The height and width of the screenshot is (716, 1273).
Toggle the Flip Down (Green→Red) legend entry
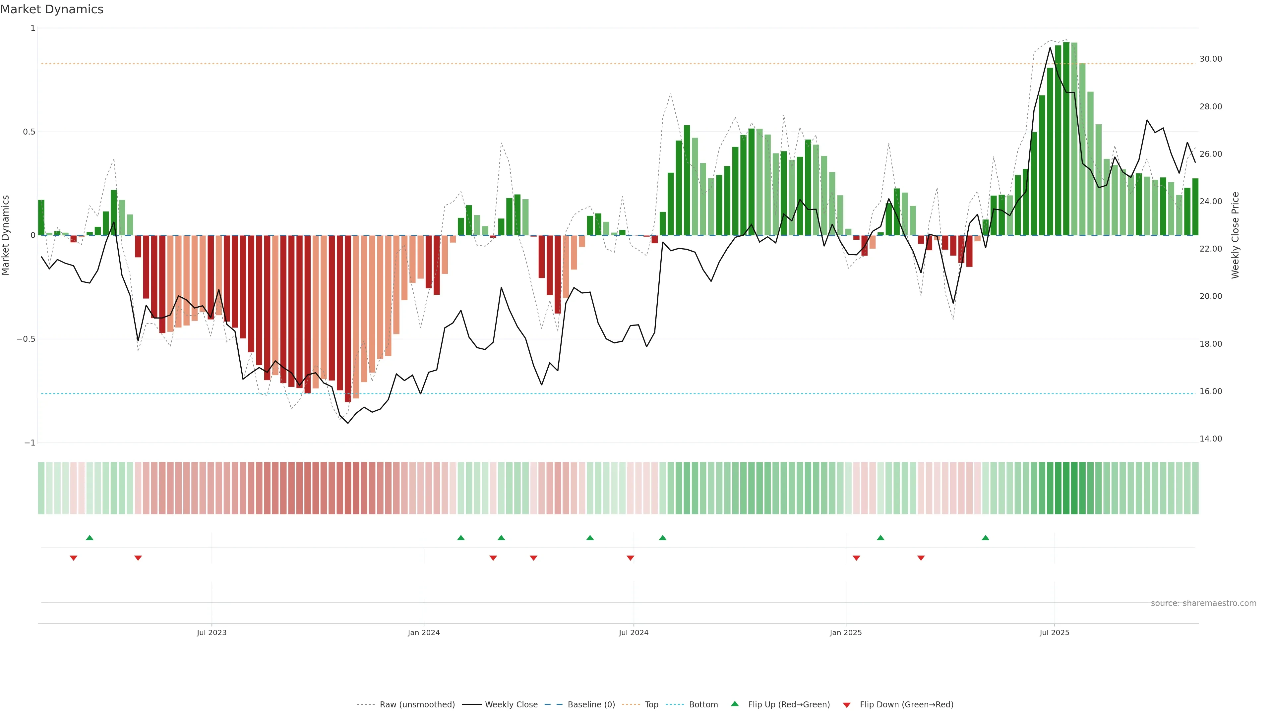coord(906,705)
